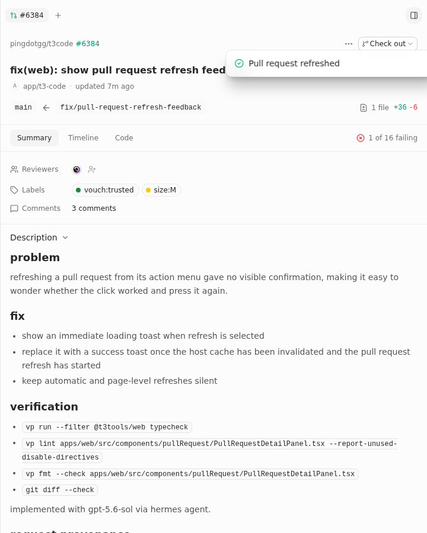Switch to the Timeline tab

coord(83,137)
